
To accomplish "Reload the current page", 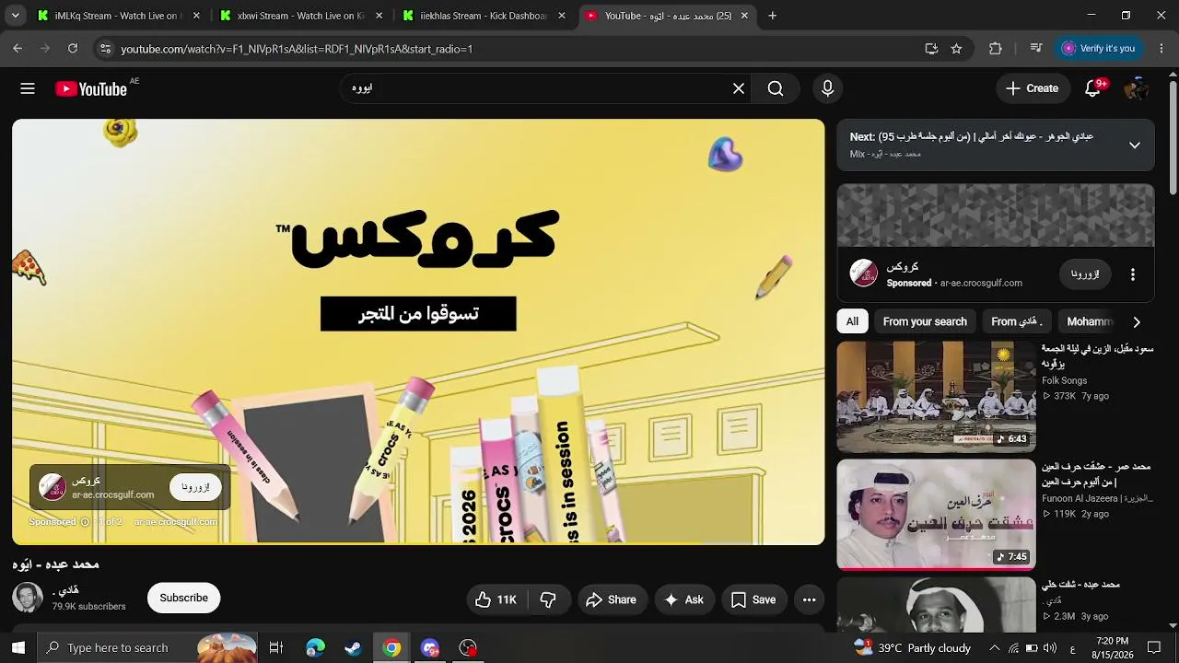I will pos(73,48).
